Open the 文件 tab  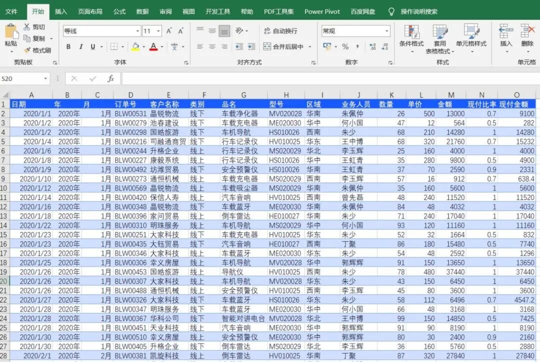pyautogui.click(x=11, y=11)
